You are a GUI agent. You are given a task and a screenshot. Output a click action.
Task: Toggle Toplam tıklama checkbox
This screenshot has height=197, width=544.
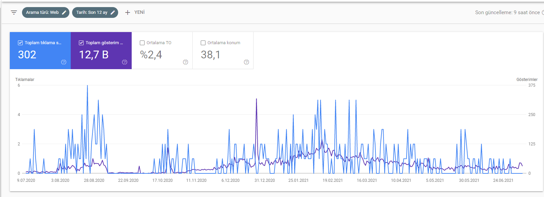click(20, 43)
